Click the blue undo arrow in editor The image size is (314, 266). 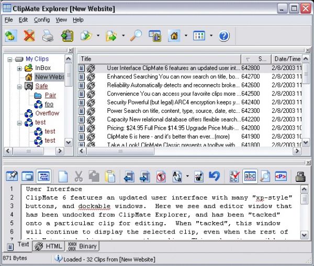click(214, 176)
